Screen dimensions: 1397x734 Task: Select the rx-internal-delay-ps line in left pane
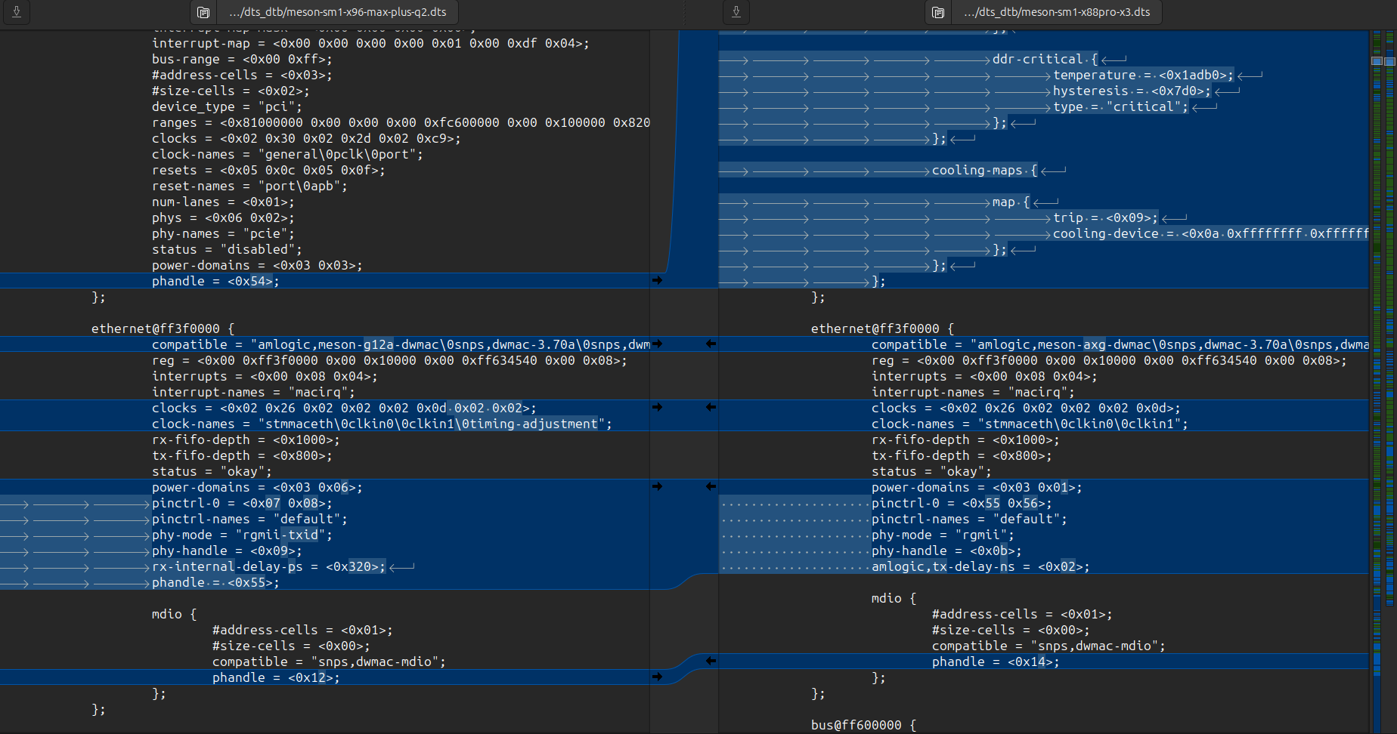265,566
